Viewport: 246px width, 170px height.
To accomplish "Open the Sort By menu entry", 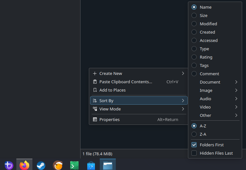I will [x=139, y=101].
